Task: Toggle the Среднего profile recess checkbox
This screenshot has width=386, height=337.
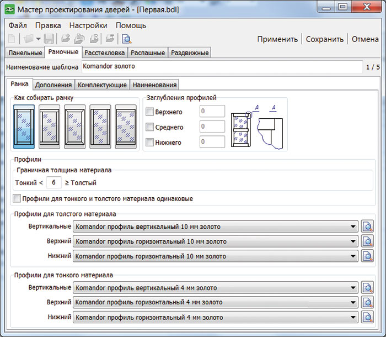Action: point(150,128)
